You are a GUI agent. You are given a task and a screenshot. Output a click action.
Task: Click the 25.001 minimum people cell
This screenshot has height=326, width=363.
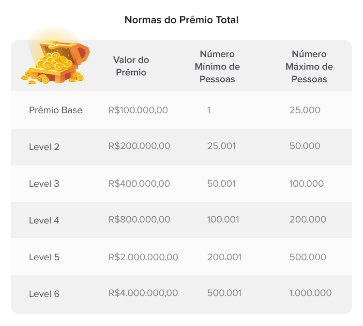pos(222,146)
